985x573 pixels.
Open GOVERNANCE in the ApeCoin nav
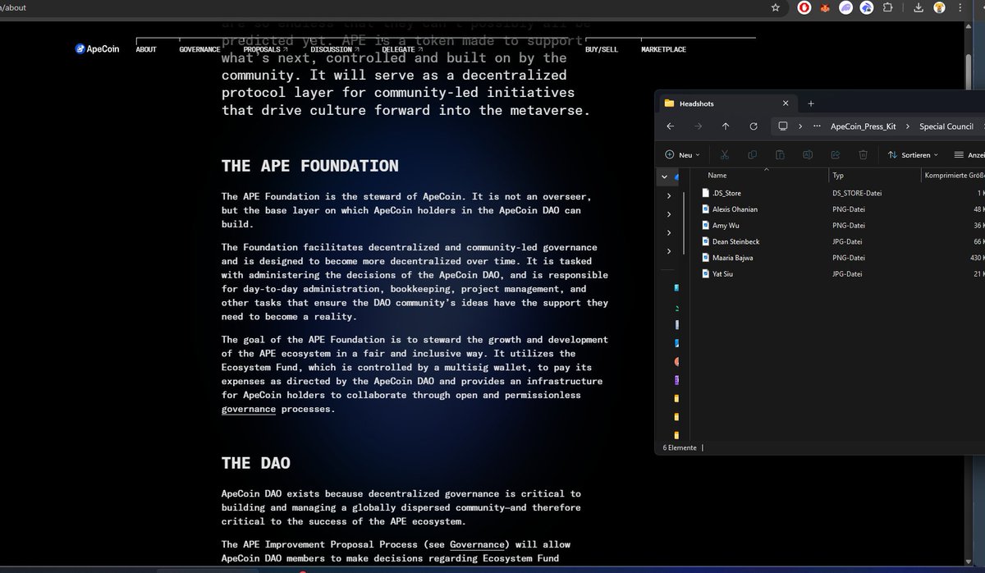(x=199, y=49)
